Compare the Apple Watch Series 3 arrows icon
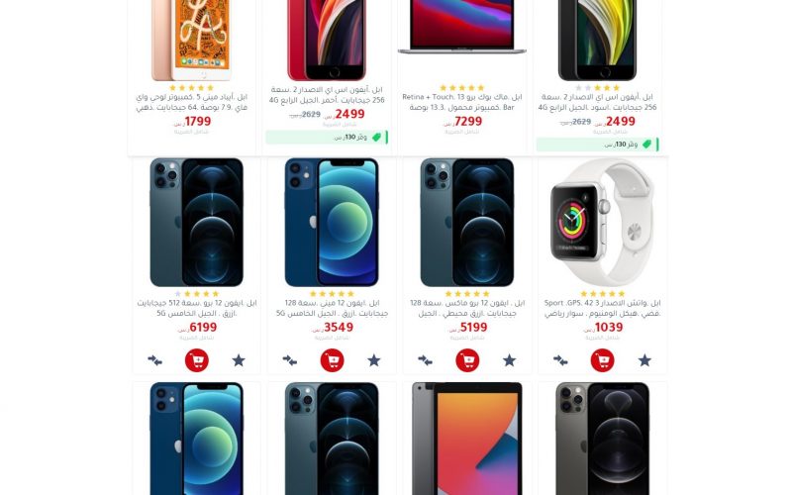Viewport: 792px width, 495px height. (x=560, y=360)
